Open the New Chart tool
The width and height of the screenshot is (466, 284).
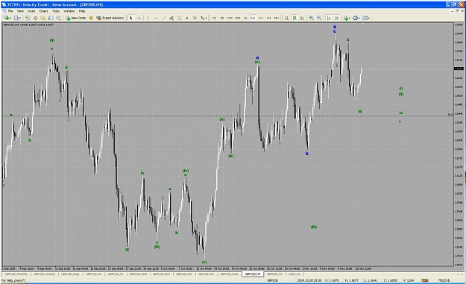pos(6,18)
